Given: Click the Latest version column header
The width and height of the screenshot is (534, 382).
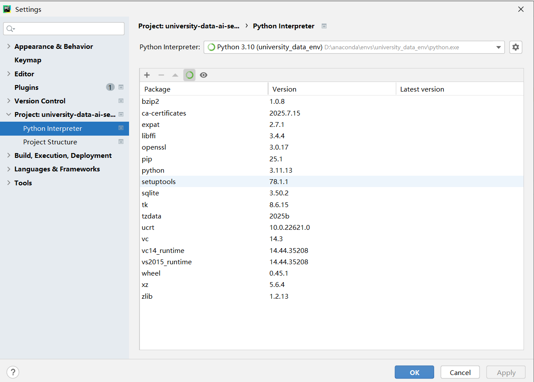Looking at the screenshot, I should pyautogui.click(x=460, y=89).
